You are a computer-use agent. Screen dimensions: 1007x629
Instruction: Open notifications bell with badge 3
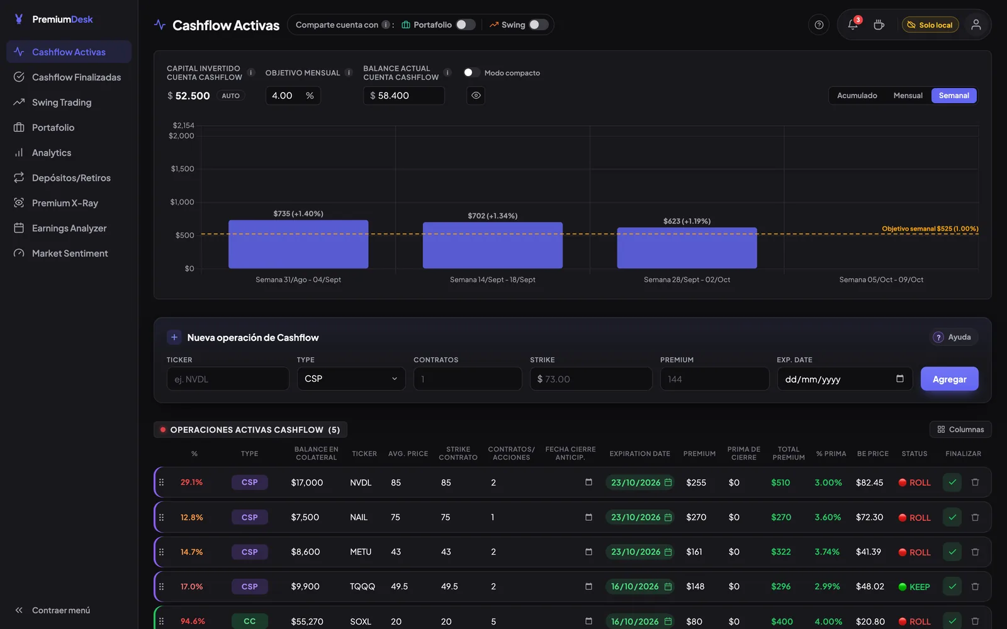point(853,25)
